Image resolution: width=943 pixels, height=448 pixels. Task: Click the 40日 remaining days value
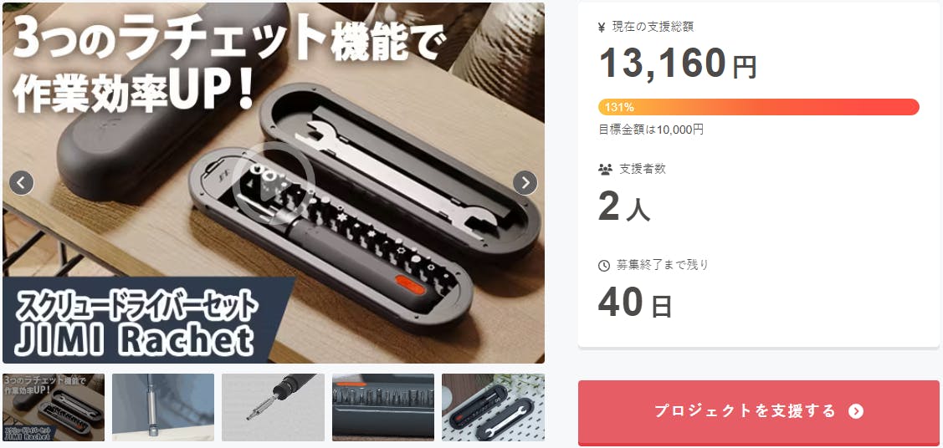[634, 303]
